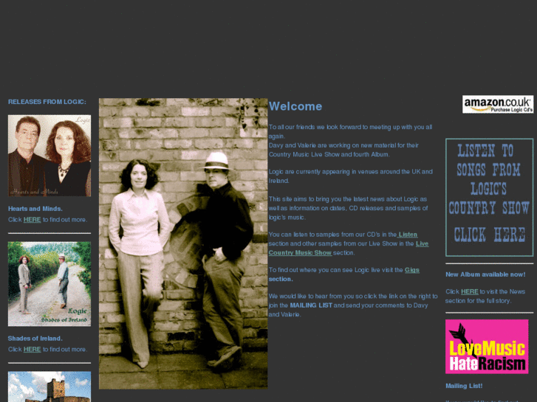Screen dimensions: 537x402
Task: Click the Listen to Songs from Logic's Country Show banner
Action: click(x=489, y=198)
